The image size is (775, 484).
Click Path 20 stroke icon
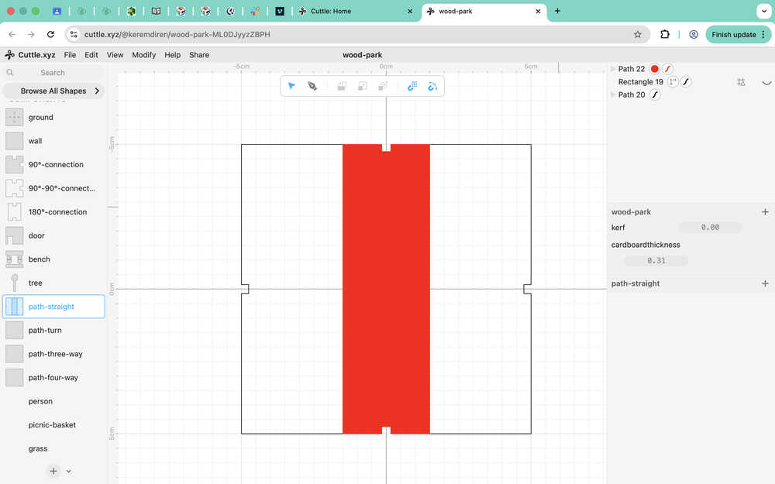click(655, 94)
